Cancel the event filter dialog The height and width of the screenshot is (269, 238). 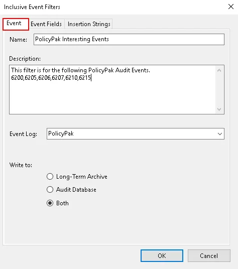209,255
